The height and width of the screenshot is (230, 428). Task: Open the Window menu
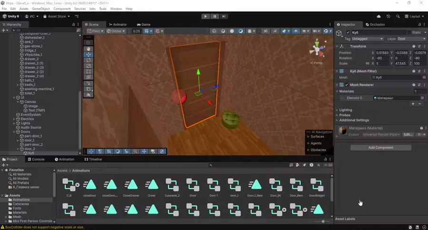coord(116,9)
